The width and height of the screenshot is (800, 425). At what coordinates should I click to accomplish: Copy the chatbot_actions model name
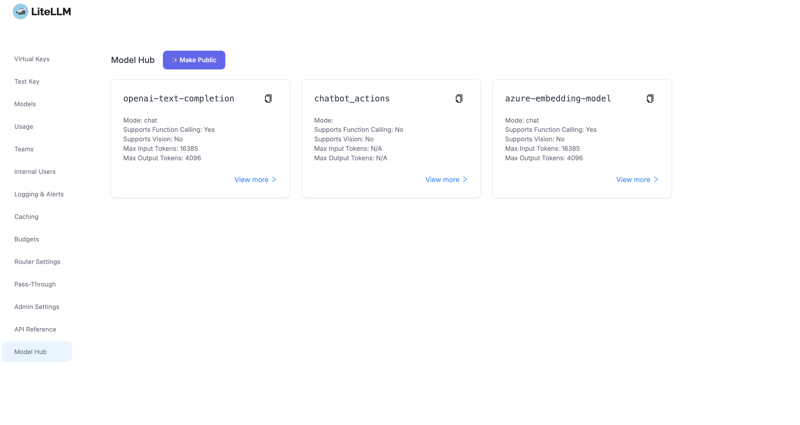tap(459, 99)
